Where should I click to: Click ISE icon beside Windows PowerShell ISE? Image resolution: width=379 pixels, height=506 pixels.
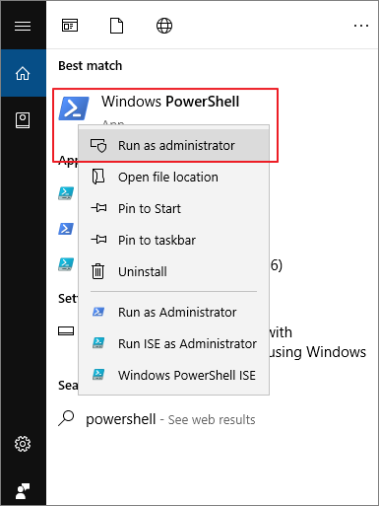[98, 375]
